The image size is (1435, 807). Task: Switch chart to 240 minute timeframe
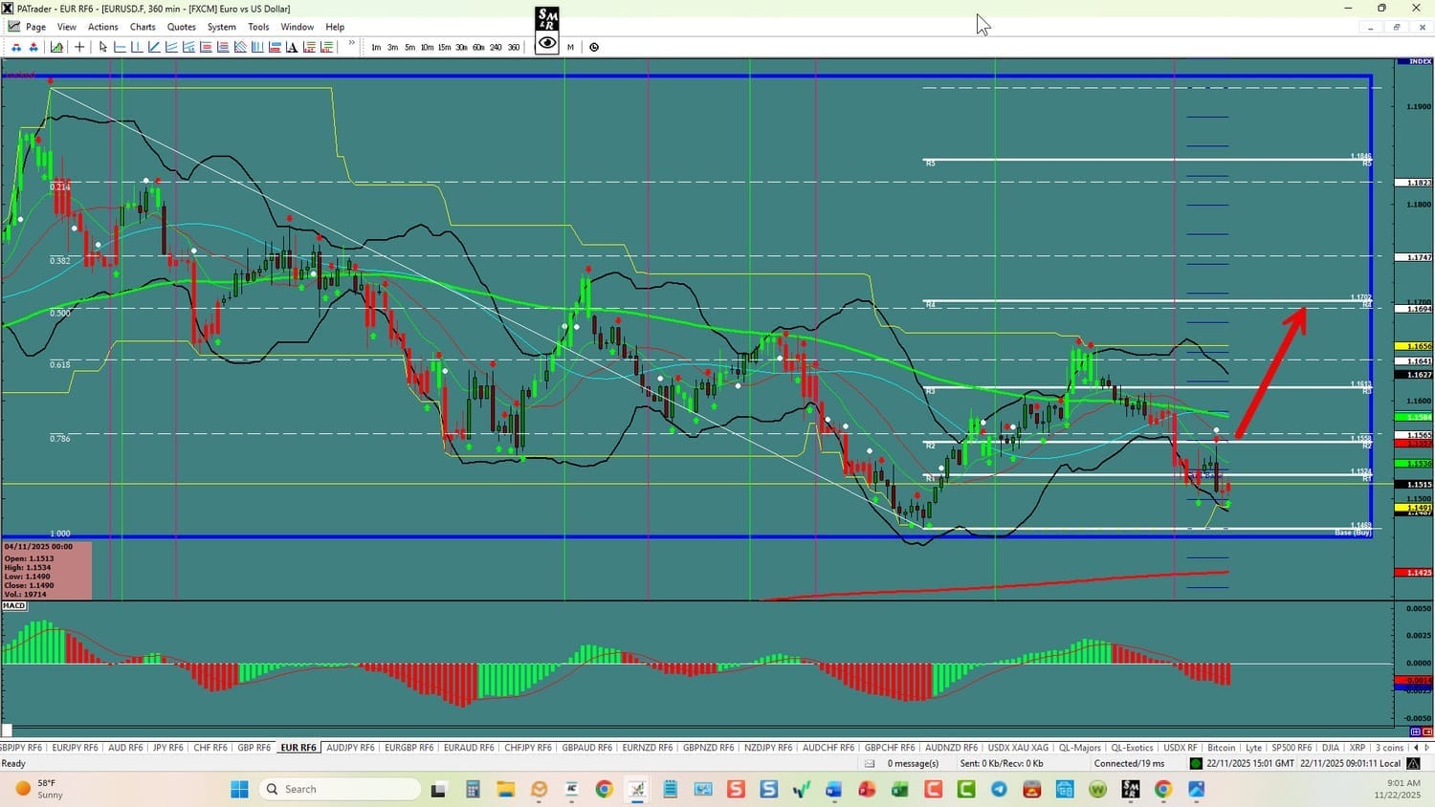pos(496,47)
